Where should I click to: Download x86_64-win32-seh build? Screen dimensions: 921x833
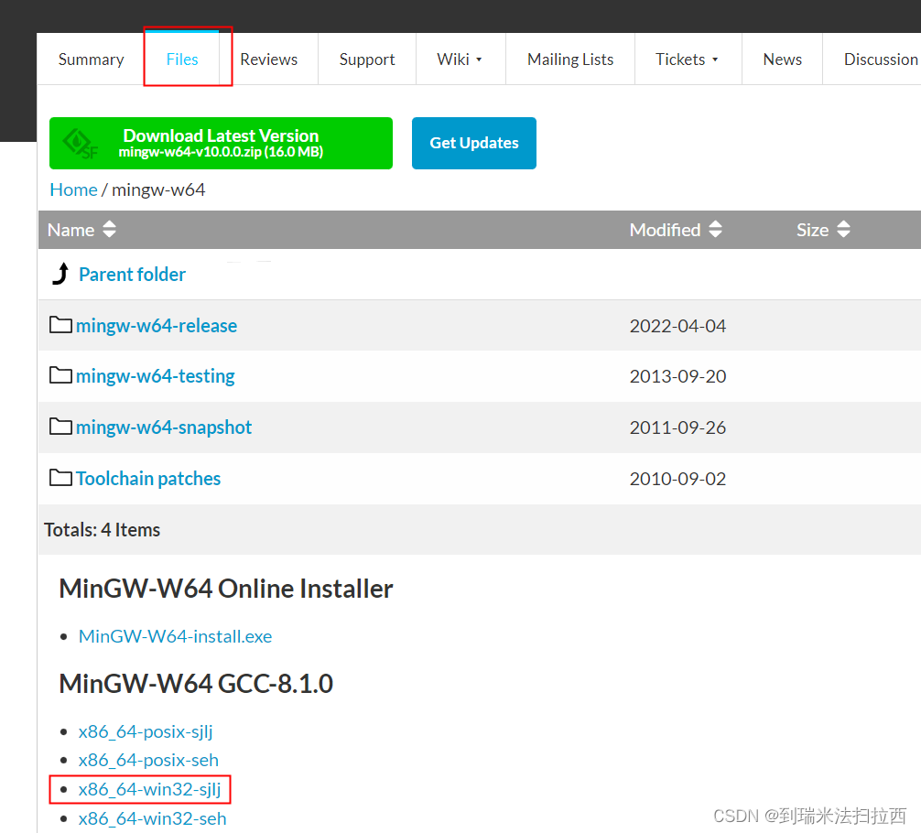(152, 818)
